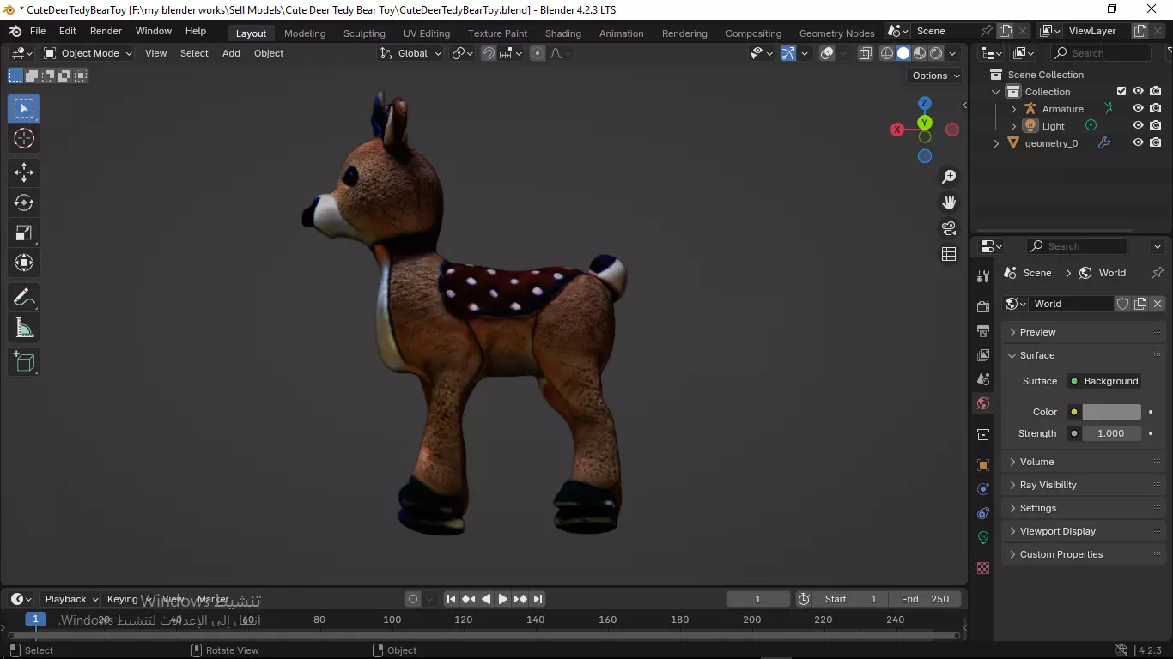This screenshot has height=659, width=1173.
Task: Switch to the Geometry Nodes workspace tab
Action: tap(836, 33)
